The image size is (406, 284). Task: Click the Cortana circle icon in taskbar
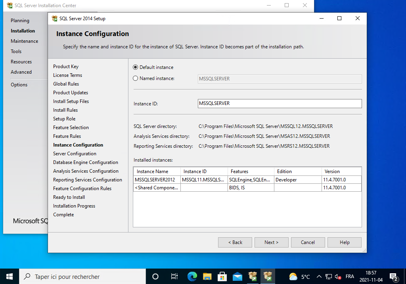155,276
